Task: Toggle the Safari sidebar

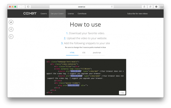Action: [x=28, y=7]
